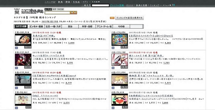
Task: Open the rank 6 video title link
Action: point(152,76)
